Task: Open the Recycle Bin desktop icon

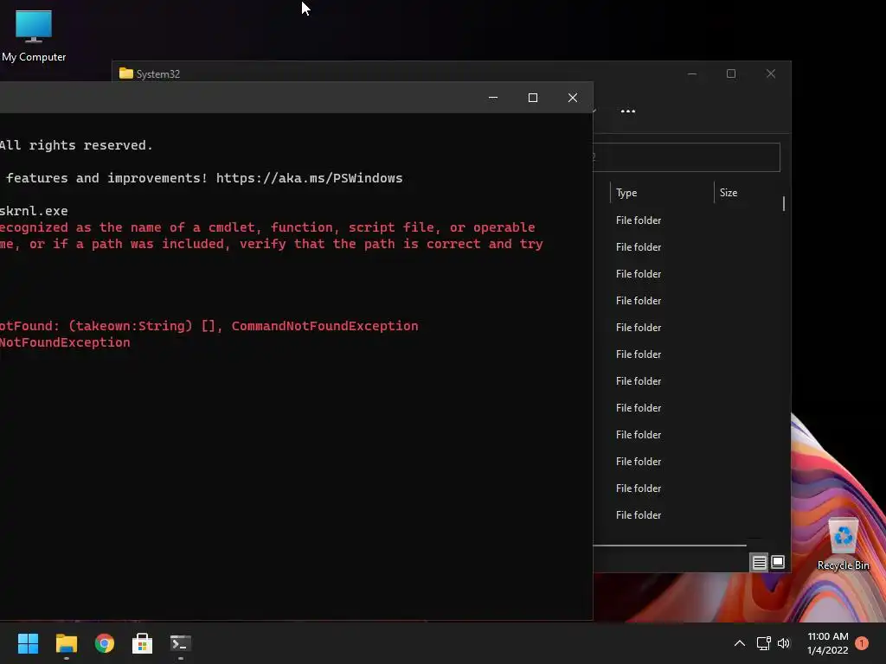Action: [843, 545]
